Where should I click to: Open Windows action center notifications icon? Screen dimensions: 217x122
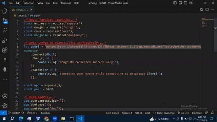click(x=211, y=119)
